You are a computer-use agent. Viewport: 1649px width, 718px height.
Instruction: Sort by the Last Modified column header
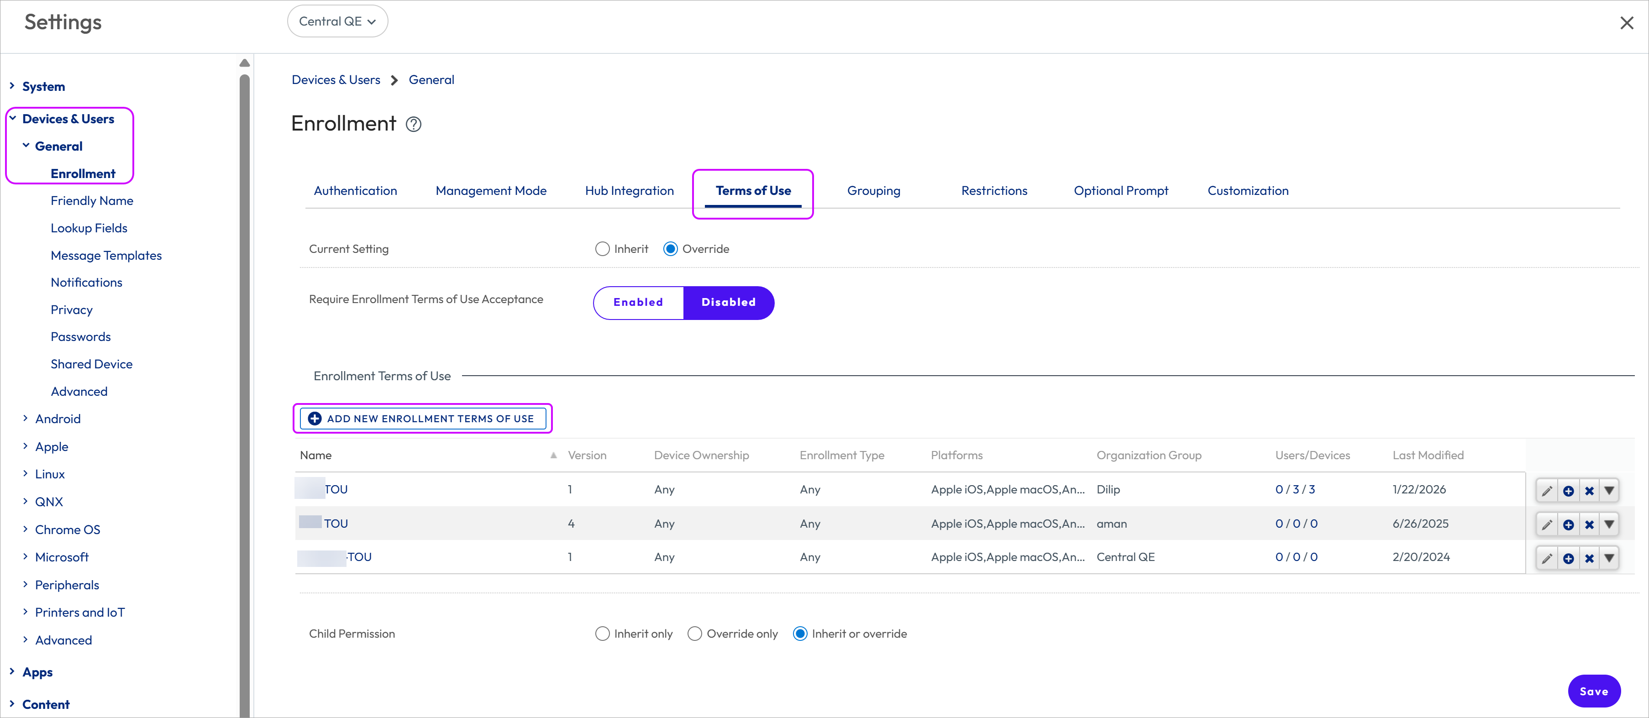tap(1428, 456)
